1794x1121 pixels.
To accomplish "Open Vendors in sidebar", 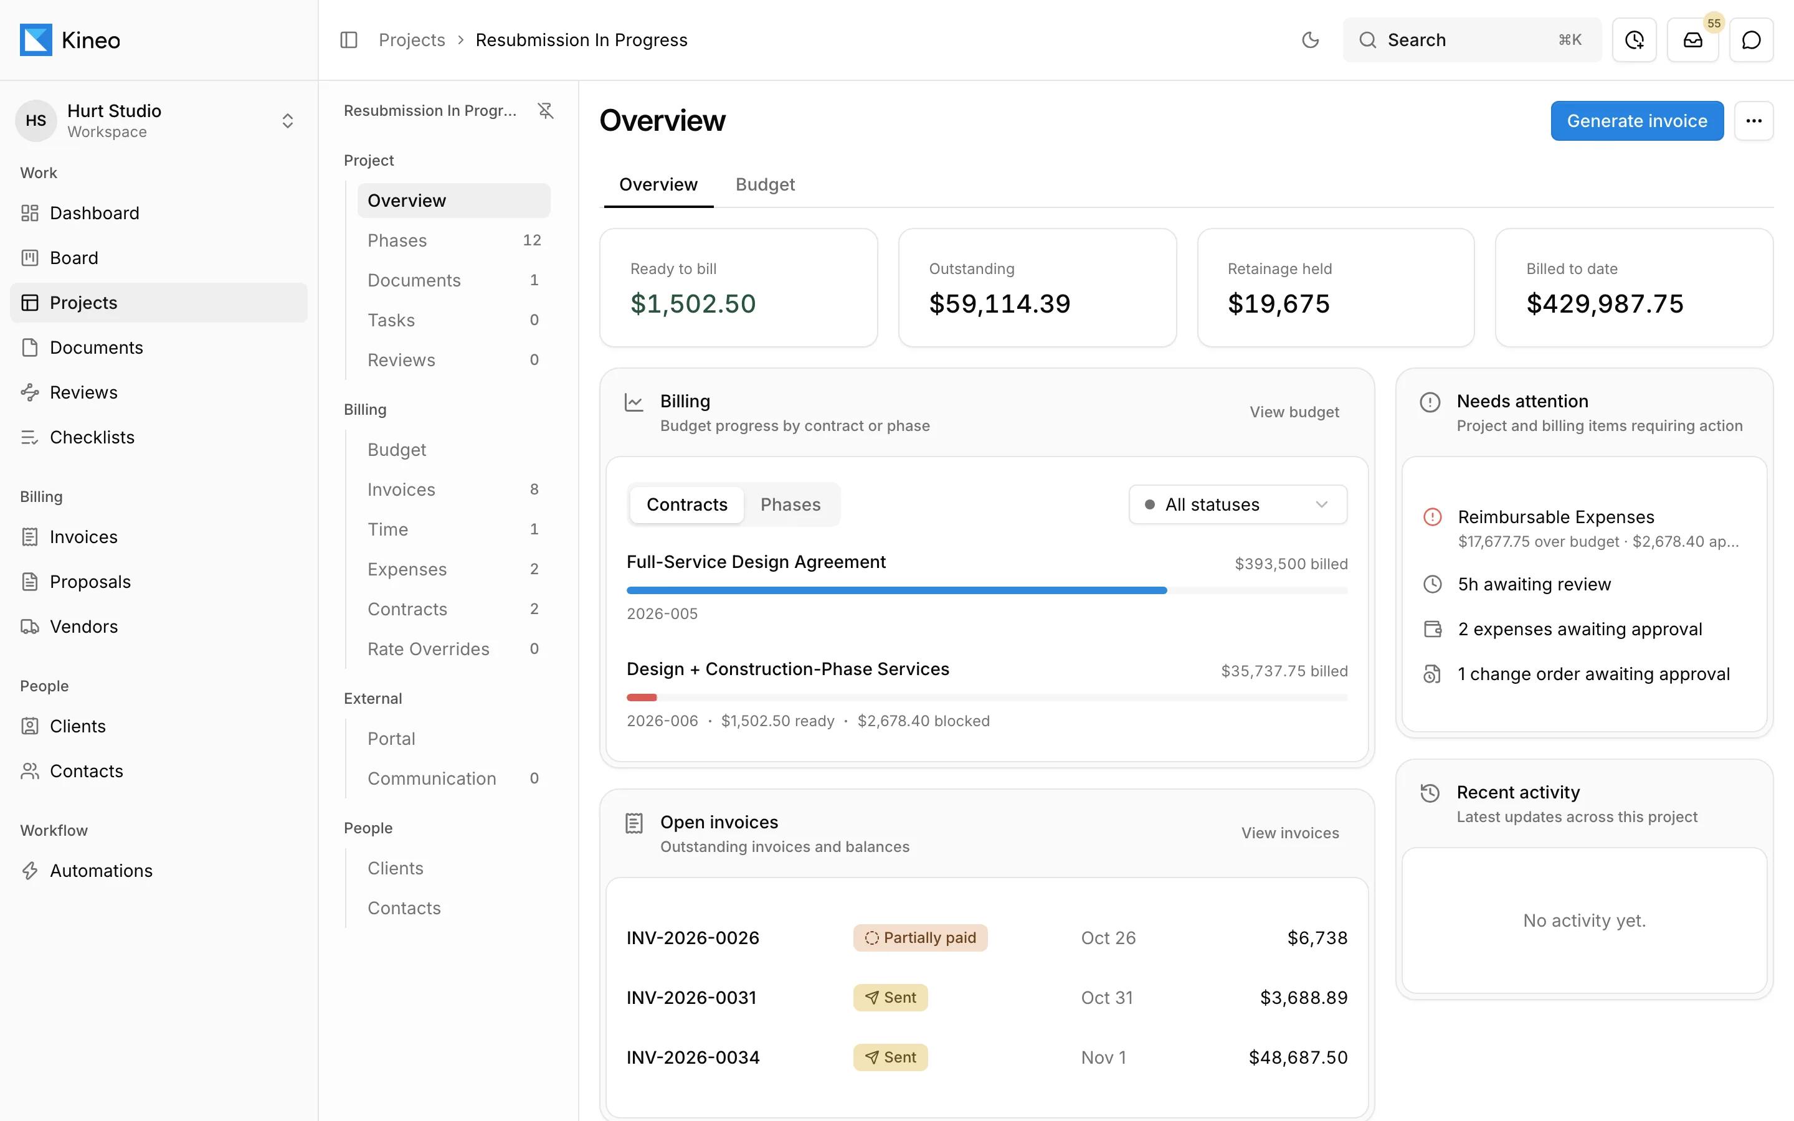I will [x=159, y=627].
